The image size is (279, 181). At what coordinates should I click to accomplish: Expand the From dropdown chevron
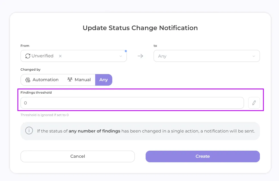click(121, 56)
